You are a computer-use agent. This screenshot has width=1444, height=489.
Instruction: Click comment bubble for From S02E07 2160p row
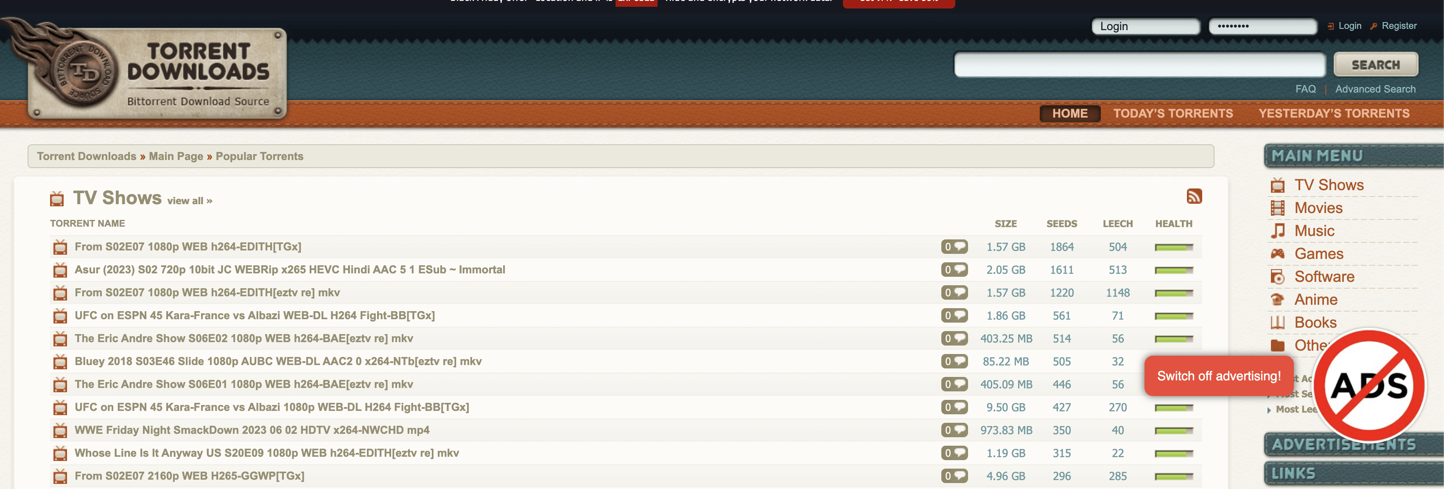[954, 476]
